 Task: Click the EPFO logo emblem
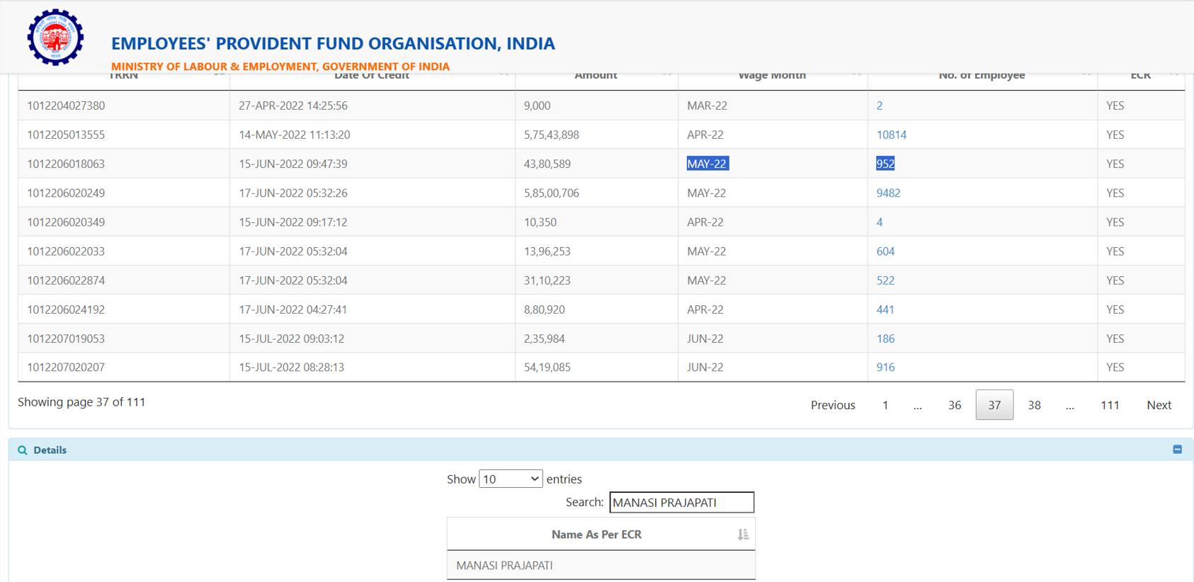point(55,38)
